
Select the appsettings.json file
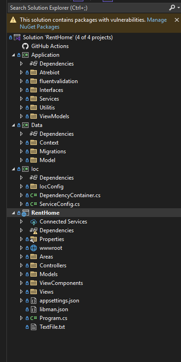point(59,301)
